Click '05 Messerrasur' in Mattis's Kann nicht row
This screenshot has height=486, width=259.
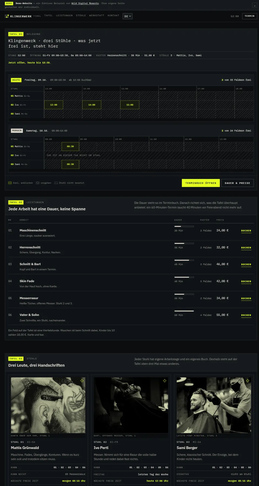[75, 474]
